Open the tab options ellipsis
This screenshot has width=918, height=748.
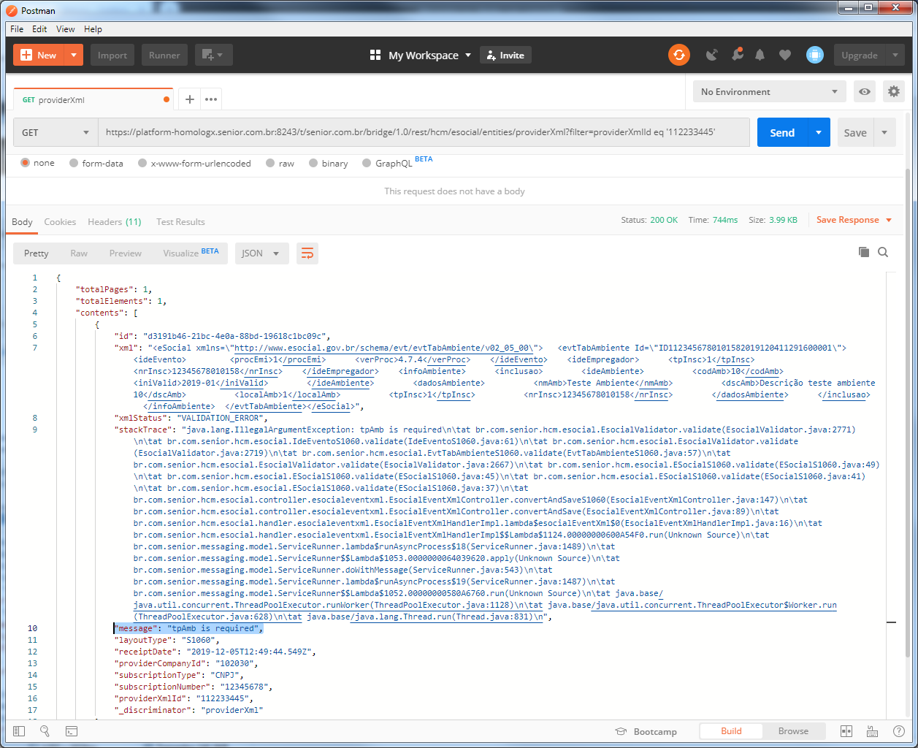pyautogui.click(x=211, y=99)
